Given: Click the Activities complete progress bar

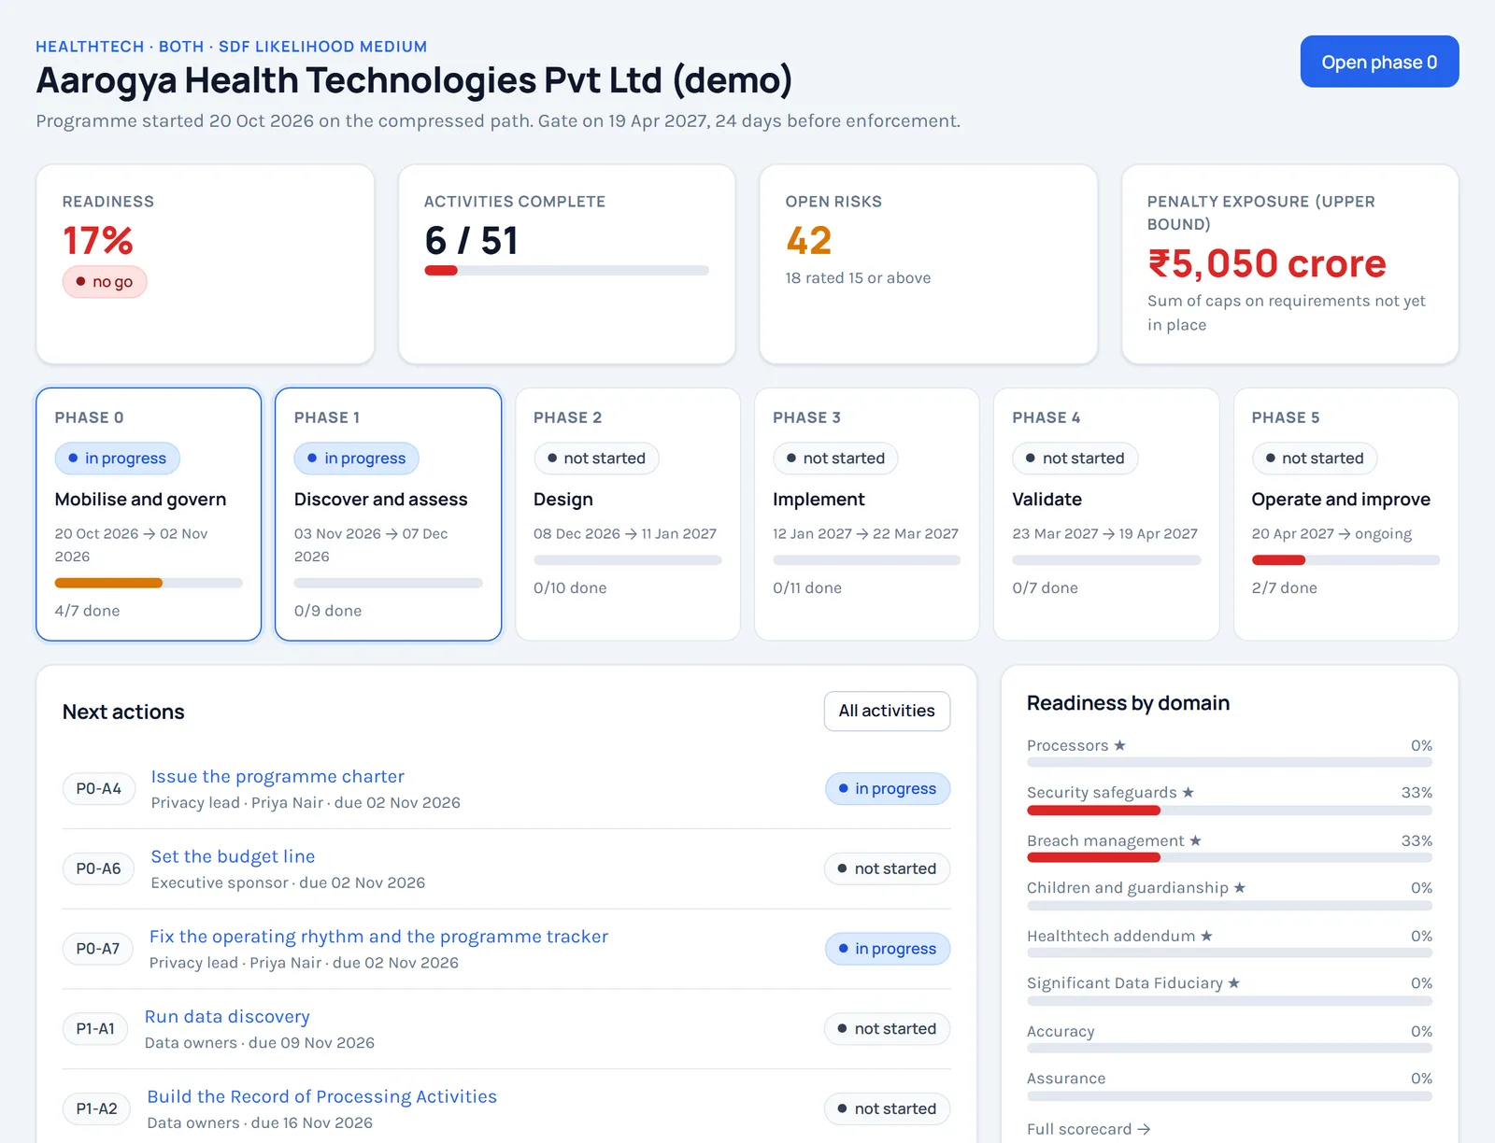Looking at the screenshot, I should click(x=566, y=271).
